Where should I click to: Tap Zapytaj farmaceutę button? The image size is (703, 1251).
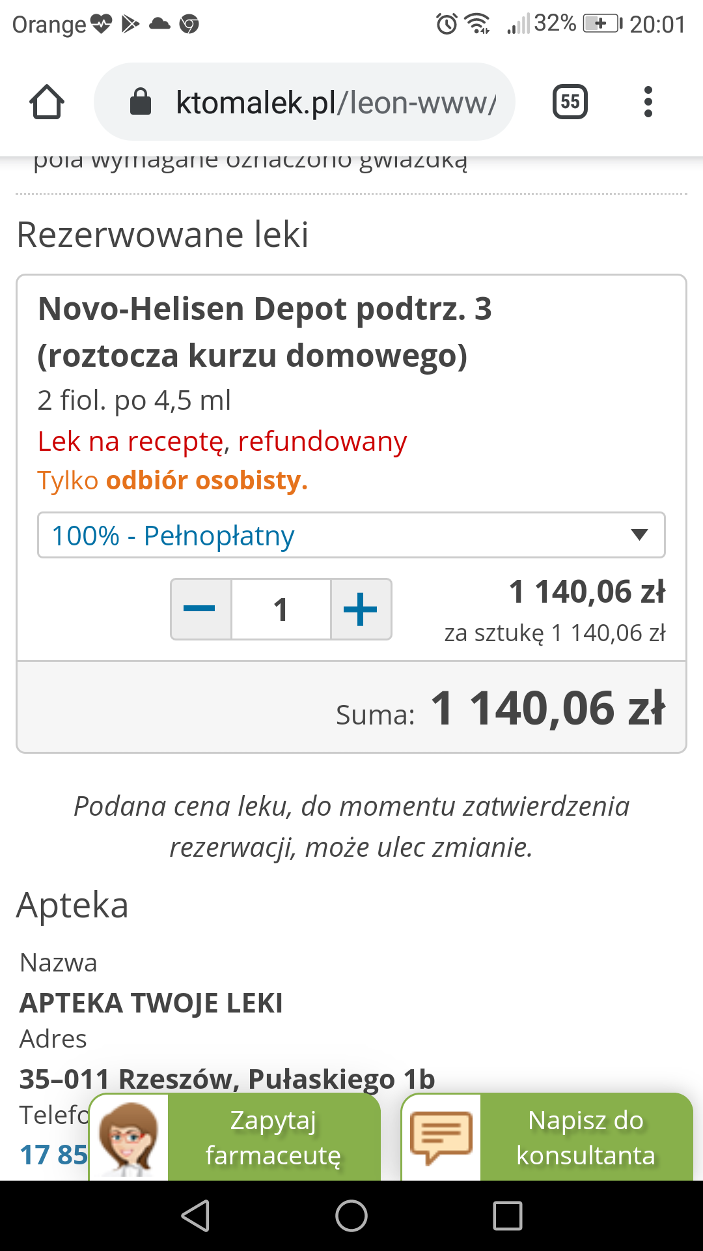click(273, 1138)
